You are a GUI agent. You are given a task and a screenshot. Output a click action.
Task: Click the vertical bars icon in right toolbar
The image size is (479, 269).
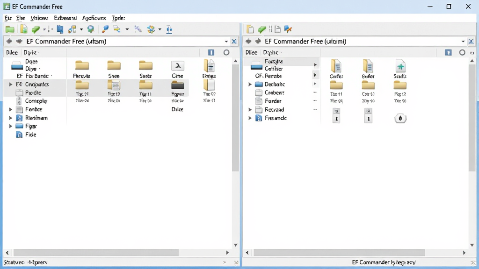point(270,29)
